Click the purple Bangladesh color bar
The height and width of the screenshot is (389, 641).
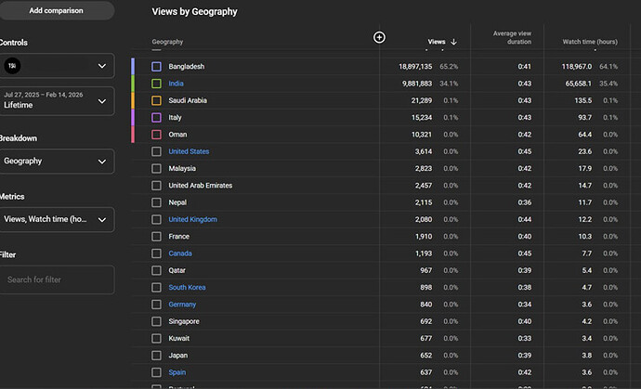point(133,67)
